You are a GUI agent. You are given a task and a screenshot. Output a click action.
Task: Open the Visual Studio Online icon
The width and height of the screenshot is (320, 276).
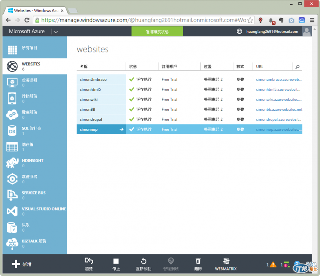tap(12, 211)
